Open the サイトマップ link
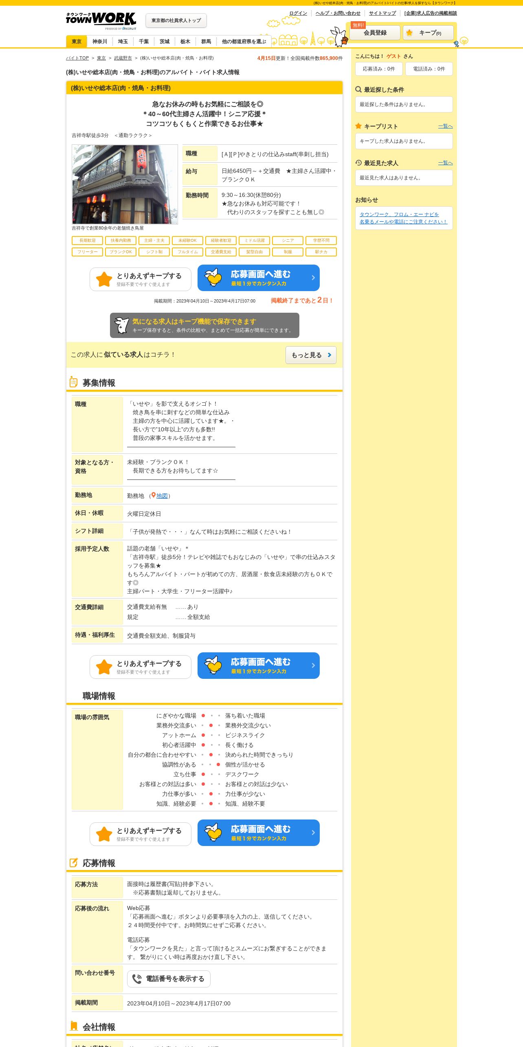Screen dimensions: 523x1047 click(x=382, y=13)
